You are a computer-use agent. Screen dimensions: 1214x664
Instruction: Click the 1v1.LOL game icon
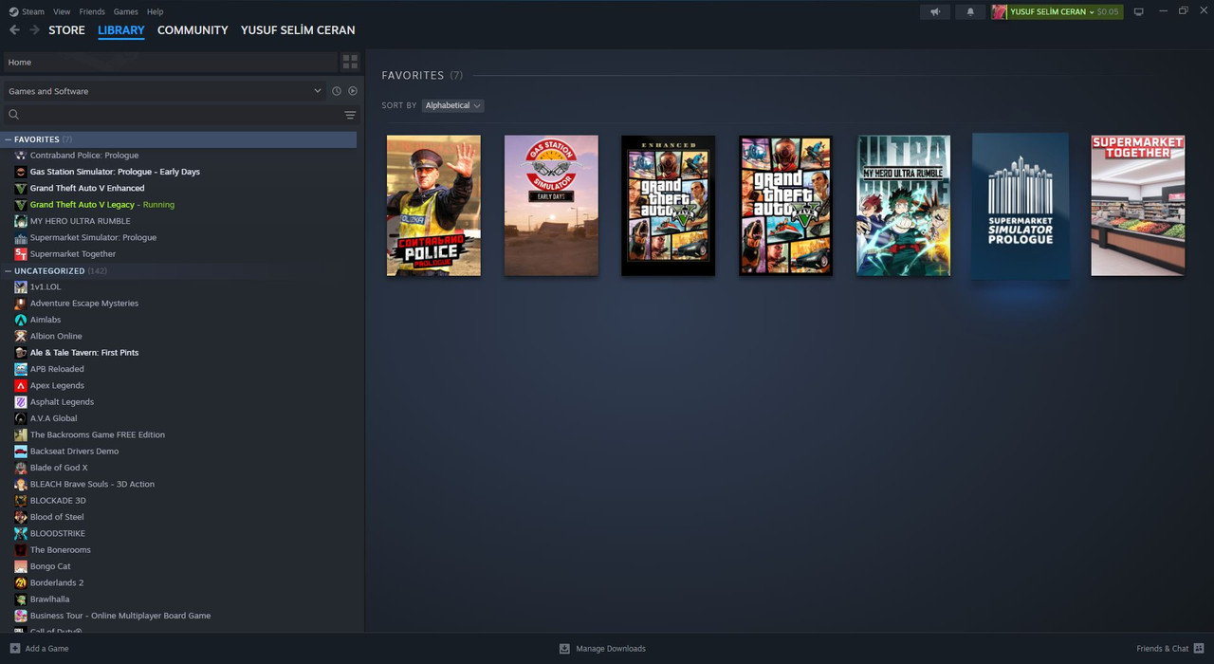point(21,286)
